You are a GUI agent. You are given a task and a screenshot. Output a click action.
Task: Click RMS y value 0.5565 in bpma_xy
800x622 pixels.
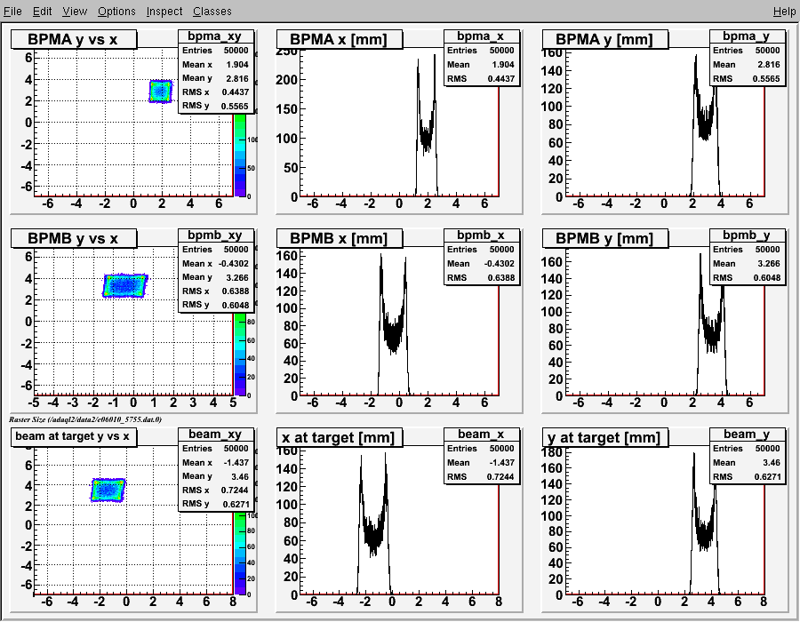(236, 106)
